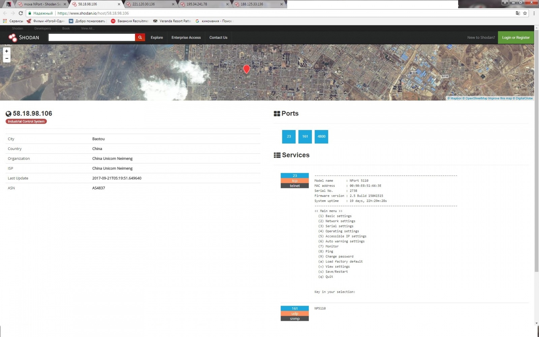The height and width of the screenshot is (337, 539).
Task: Open the Вакансия Recruitment bookmark
Action: (130, 21)
